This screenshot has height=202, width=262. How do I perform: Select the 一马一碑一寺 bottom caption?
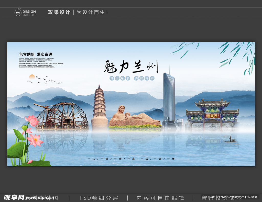[x=131, y=159]
